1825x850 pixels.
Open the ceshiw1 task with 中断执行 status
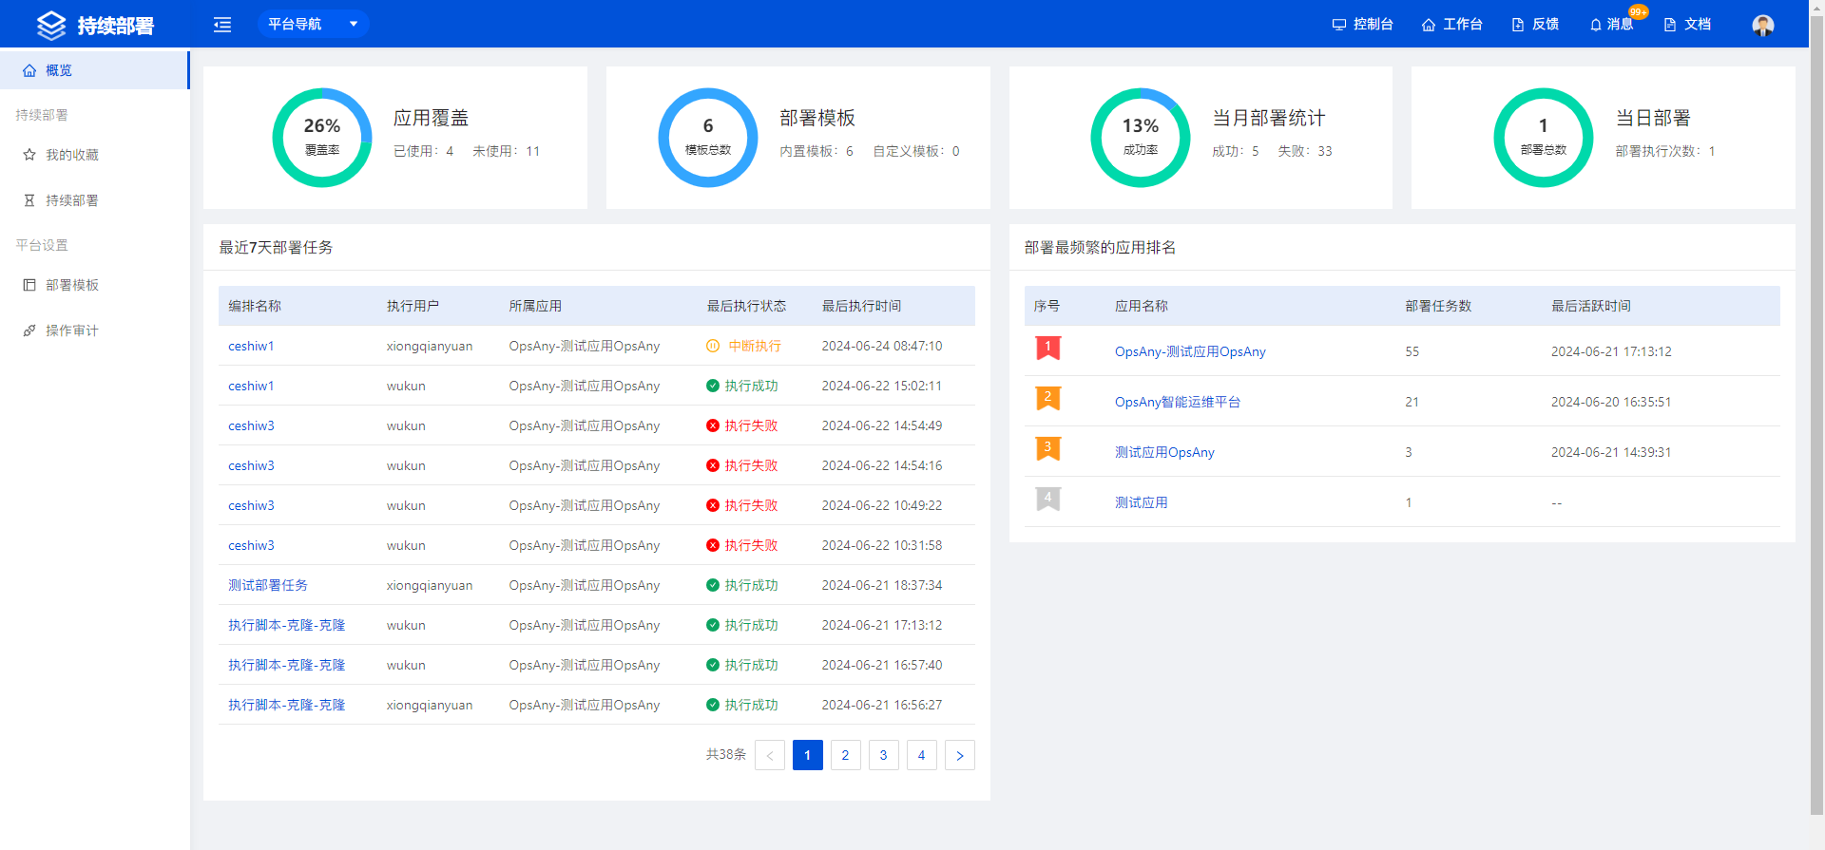click(251, 346)
